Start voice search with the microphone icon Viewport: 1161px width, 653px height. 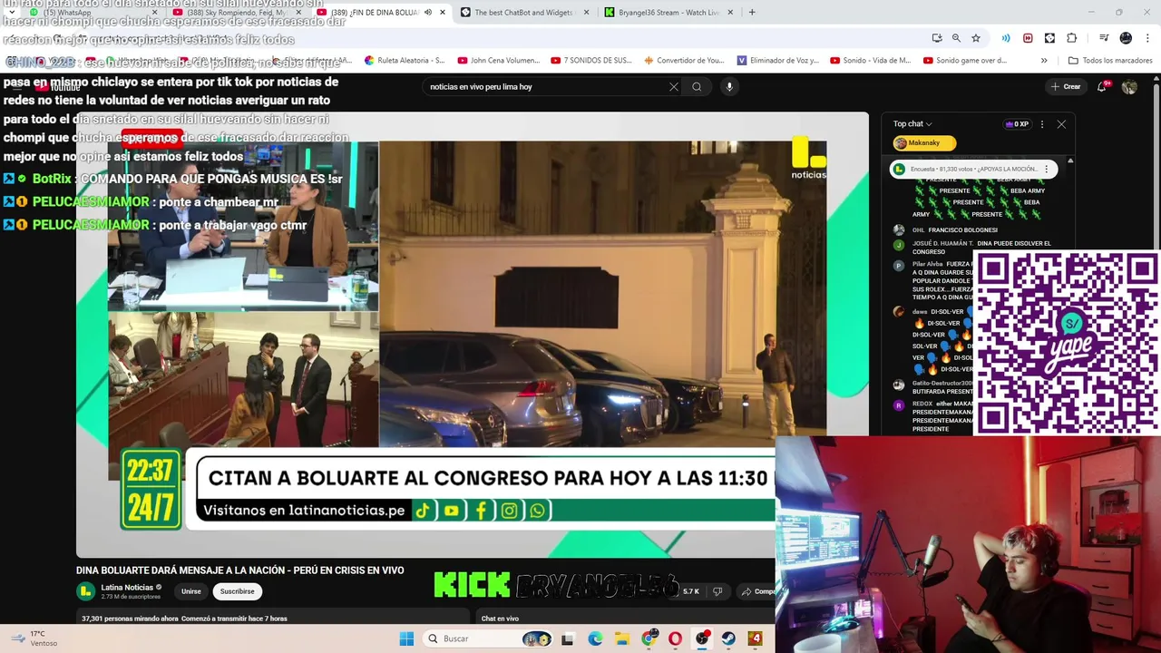[x=728, y=87]
